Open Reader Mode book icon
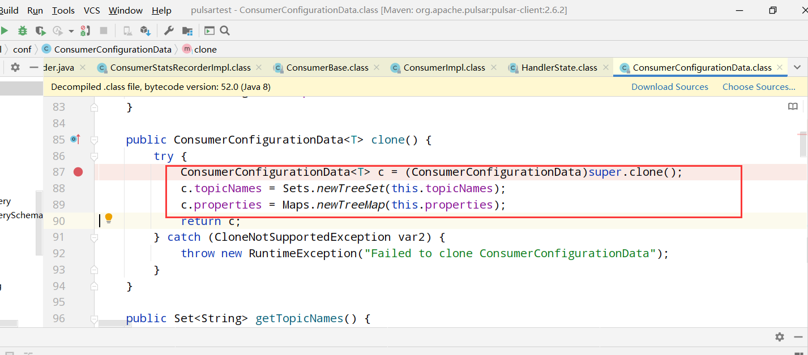 point(793,107)
